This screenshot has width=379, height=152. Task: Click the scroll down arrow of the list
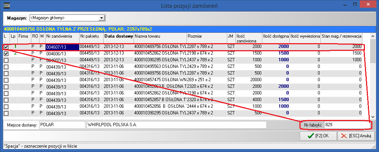(373, 117)
